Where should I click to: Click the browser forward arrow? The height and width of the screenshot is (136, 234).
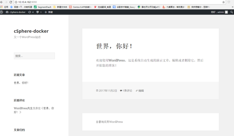pyautogui.click(x=6, y=2)
